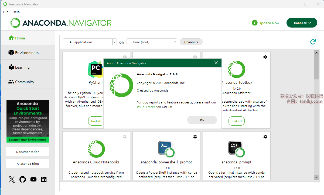
Task: Open gear settings on anaconda_prompt card
Action: tap(265, 137)
